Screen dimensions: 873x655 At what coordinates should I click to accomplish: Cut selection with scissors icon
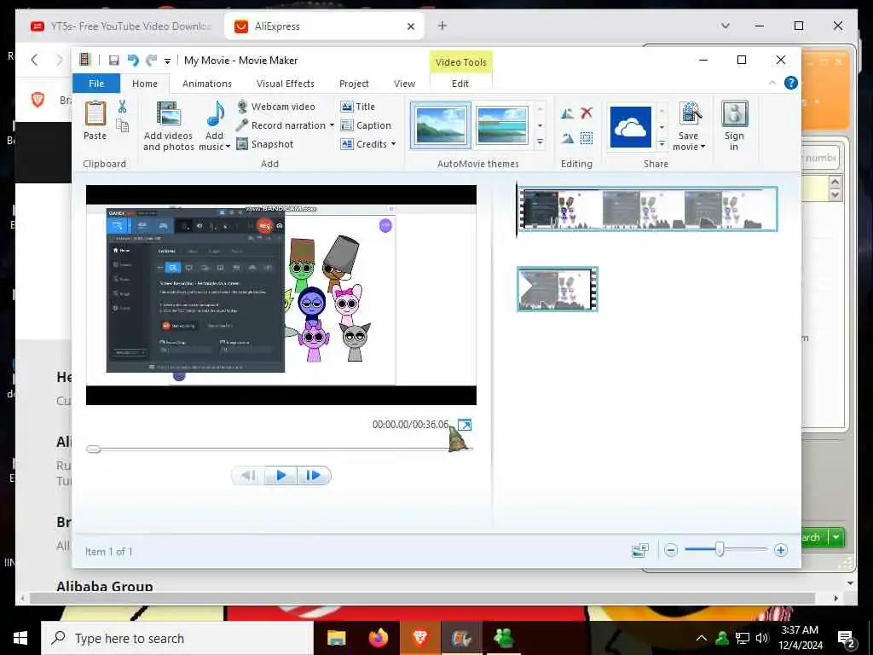[x=123, y=107]
